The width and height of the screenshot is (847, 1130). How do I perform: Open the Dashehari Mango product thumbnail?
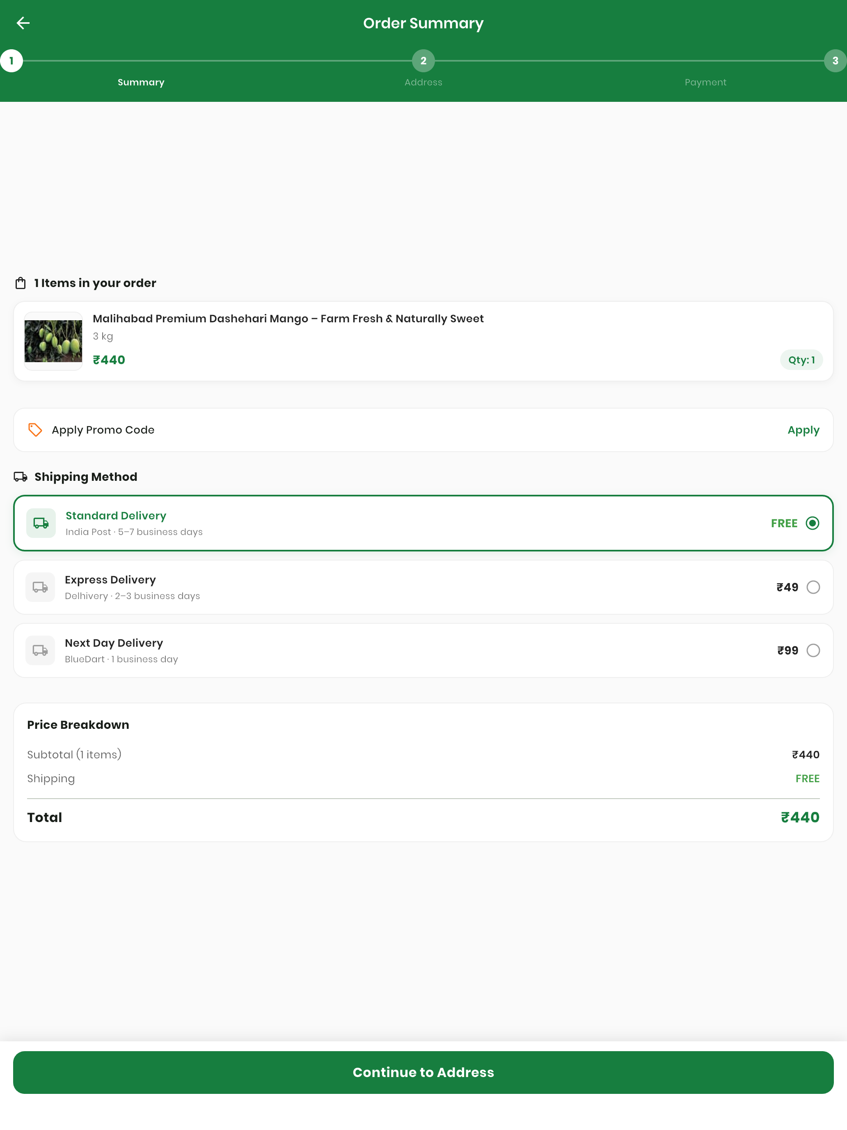(x=53, y=341)
